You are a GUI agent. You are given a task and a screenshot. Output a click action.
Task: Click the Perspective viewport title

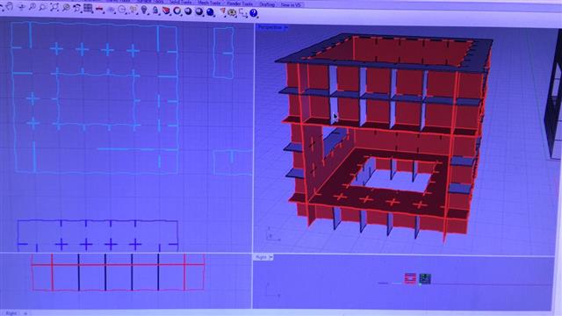coord(270,27)
